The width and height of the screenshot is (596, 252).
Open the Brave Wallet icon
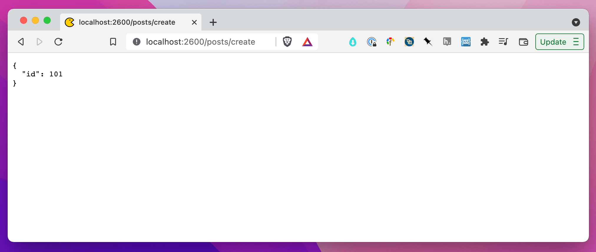pyautogui.click(x=523, y=42)
